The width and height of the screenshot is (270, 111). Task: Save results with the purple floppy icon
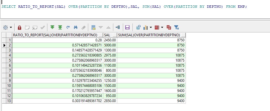(127, 27)
